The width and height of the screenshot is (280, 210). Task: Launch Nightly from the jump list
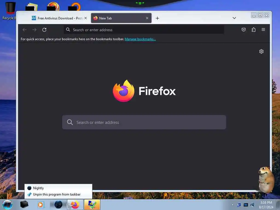[x=59, y=188]
